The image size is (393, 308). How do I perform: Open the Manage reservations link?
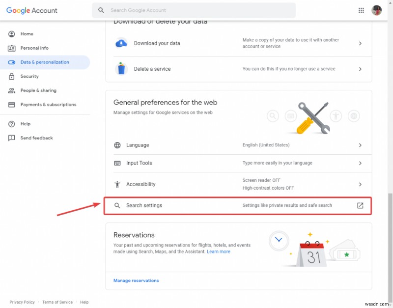[136, 280]
